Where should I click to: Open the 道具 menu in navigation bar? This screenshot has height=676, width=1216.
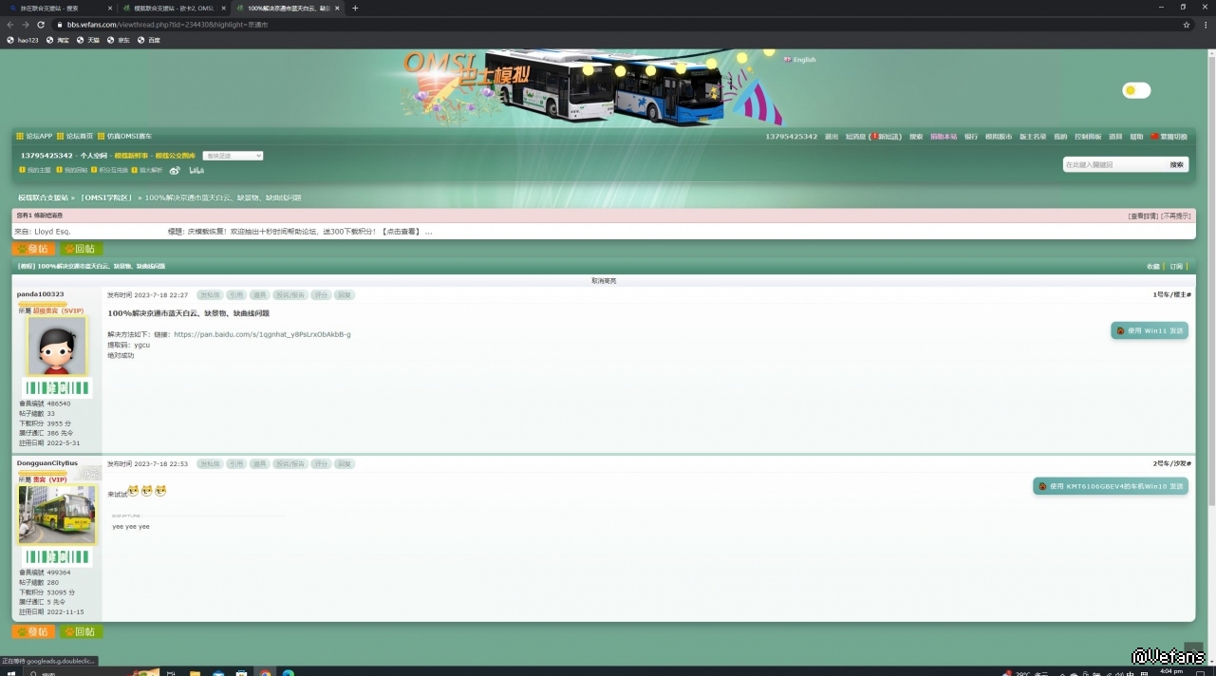click(1115, 137)
